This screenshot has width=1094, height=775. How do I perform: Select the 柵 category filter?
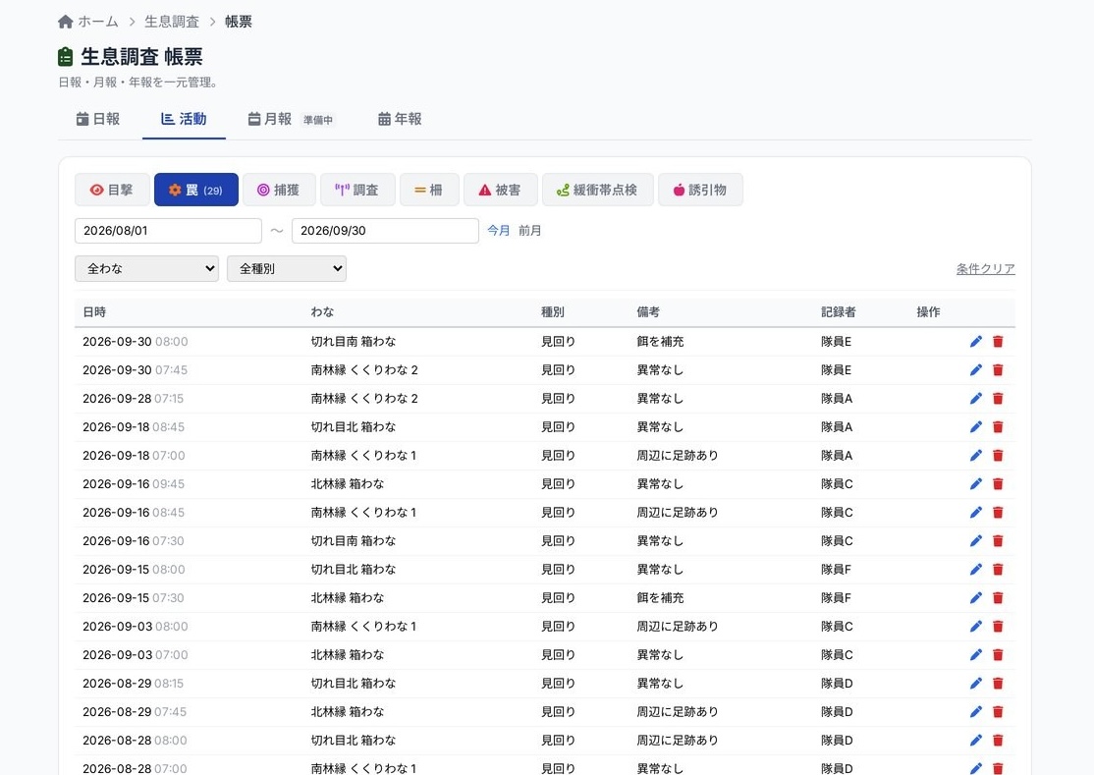[x=429, y=190]
